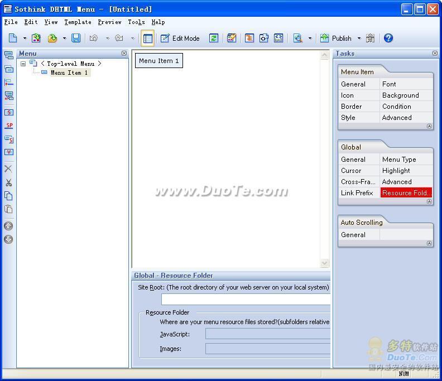Image resolution: width=442 pixels, height=381 pixels.
Task: Collapse the Menu Item task group
Action: [429, 126]
